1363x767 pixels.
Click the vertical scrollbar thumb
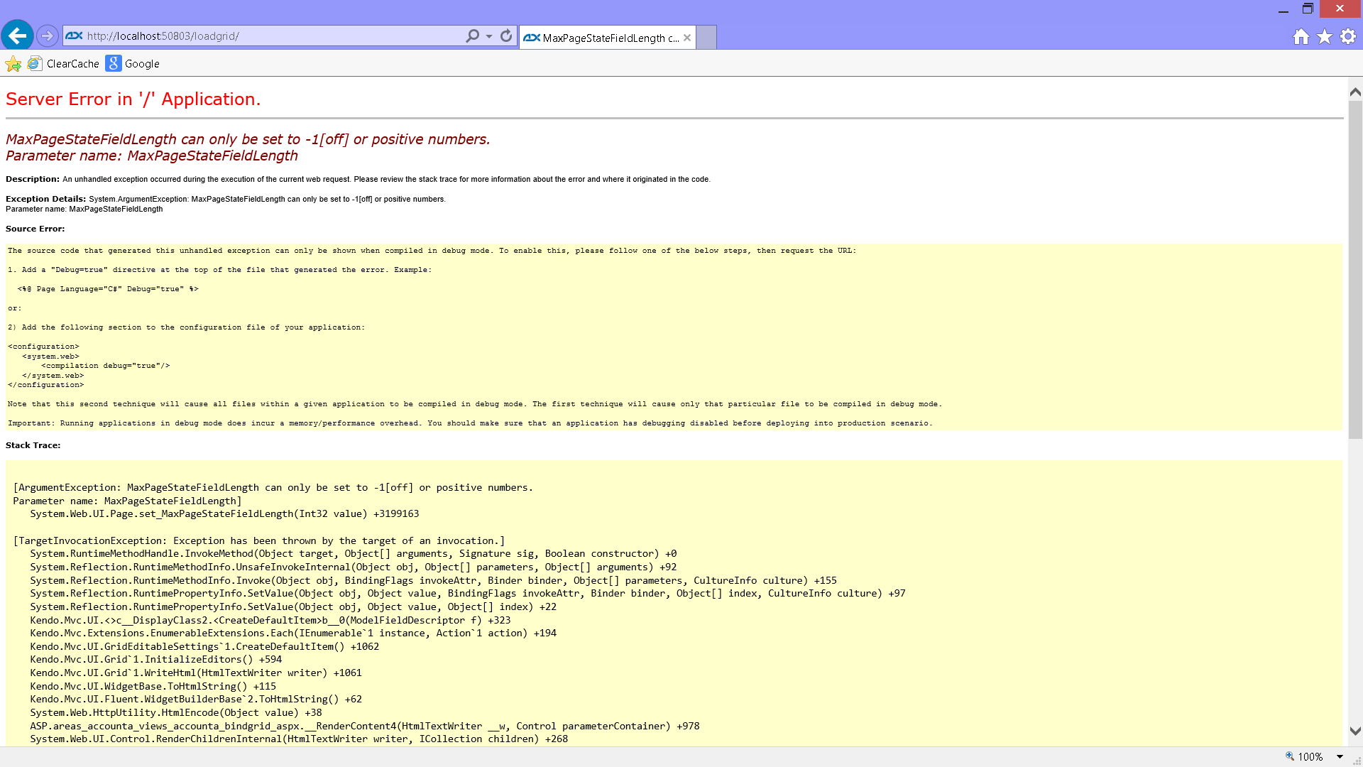point(1355,270)
